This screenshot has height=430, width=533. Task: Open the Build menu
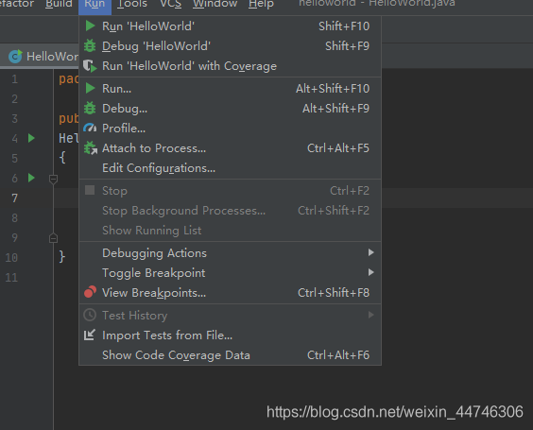click(x=59, y=4)
